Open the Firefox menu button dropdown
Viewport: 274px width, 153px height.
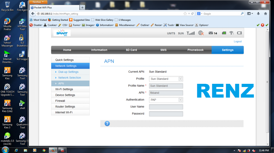[38, 2]
